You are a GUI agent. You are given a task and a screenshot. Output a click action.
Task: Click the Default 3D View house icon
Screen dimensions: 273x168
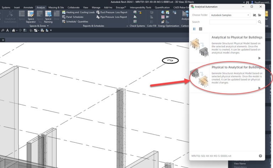click(14, 30)
